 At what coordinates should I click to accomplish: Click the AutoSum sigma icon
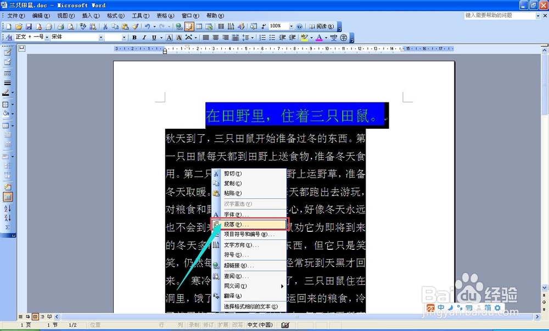7,227
